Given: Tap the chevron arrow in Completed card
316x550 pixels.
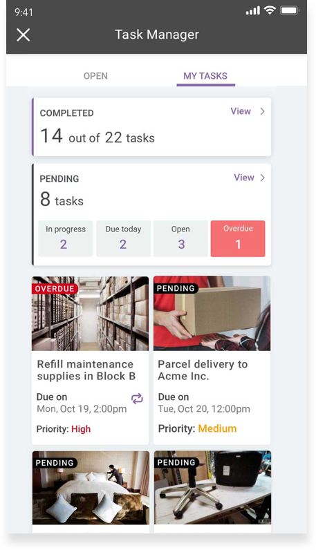Looking at the screenshot, I should 262,111.
